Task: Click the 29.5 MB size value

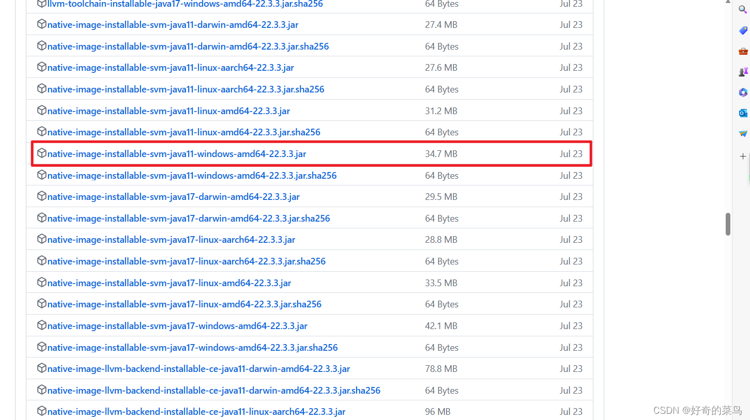Action: point(441,197)
